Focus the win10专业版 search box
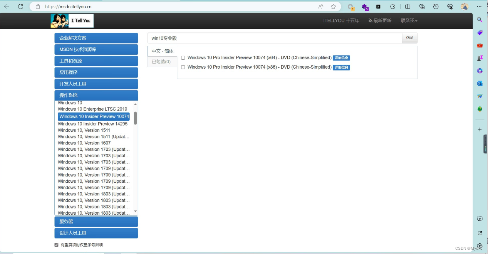 click(x=275, y=38)
